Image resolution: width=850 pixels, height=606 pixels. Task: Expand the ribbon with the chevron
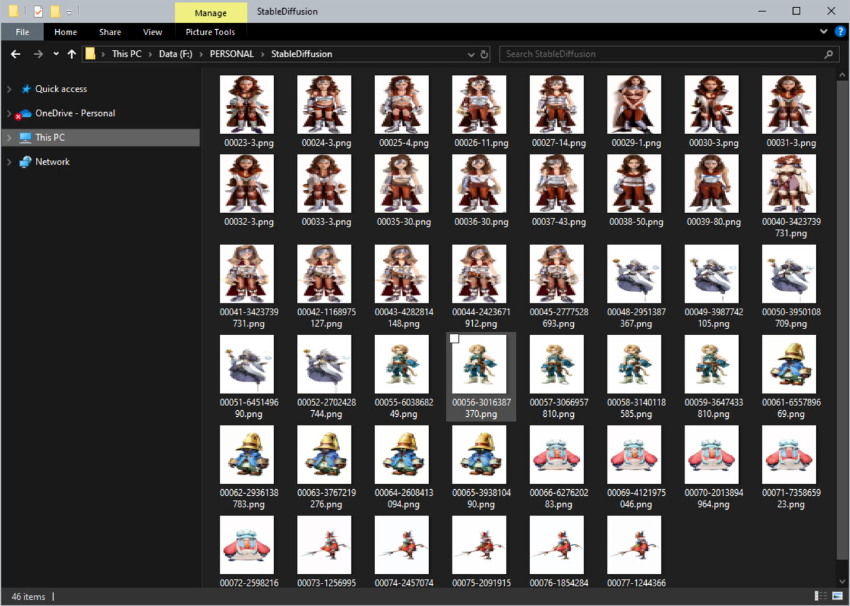click(x=823, y=32)
